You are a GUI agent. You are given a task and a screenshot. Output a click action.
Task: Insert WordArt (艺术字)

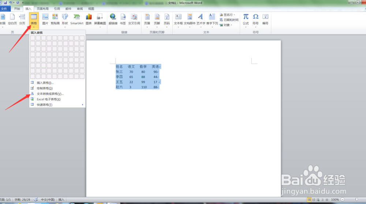click(x=201, y=20)
